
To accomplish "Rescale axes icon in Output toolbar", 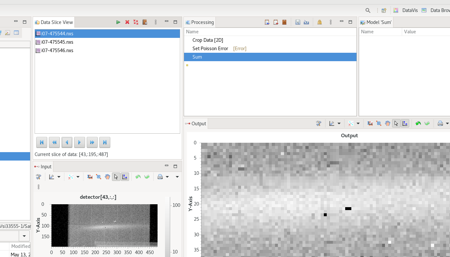I will 370,123.
